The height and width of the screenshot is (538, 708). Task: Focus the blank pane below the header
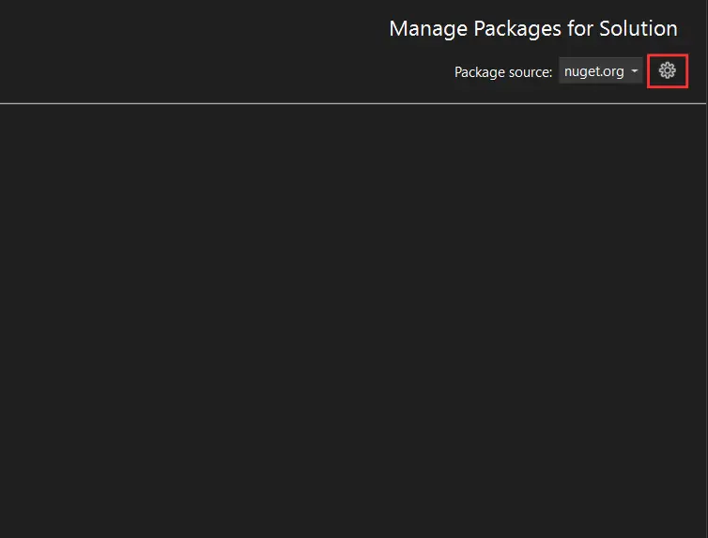coord(354,319)
